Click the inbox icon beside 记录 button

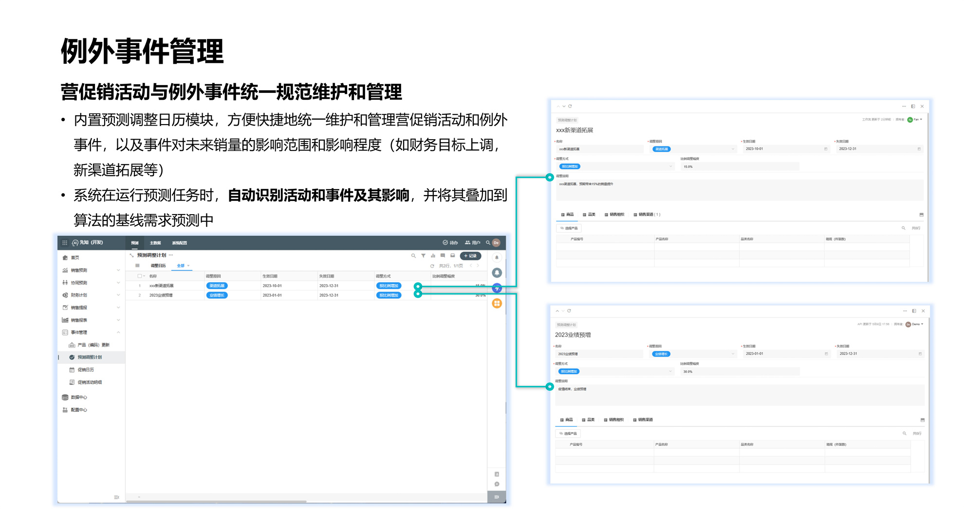pos(452,255)
